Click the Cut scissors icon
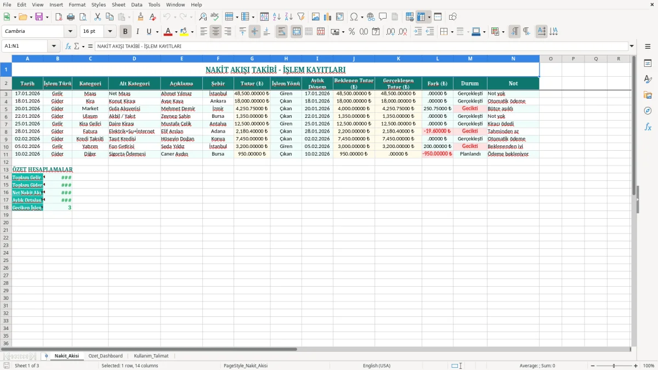Image resolution: width=658 pixels, height=370 pixels. pyautogui.click(x=97, y=17)
